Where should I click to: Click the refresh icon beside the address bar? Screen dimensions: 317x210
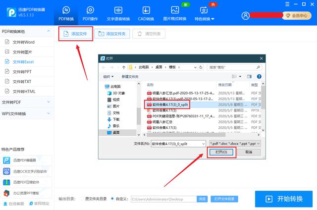click(x=202, y=67)
